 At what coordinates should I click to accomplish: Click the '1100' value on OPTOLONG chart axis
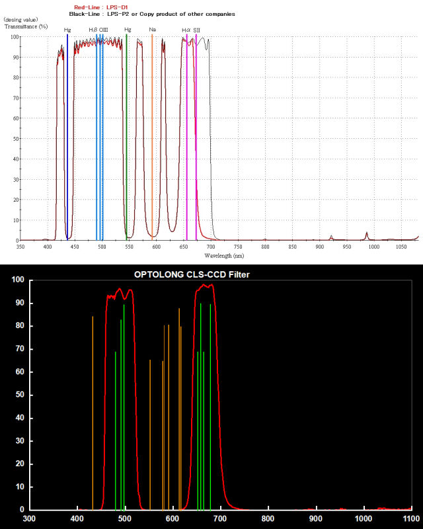412,518
